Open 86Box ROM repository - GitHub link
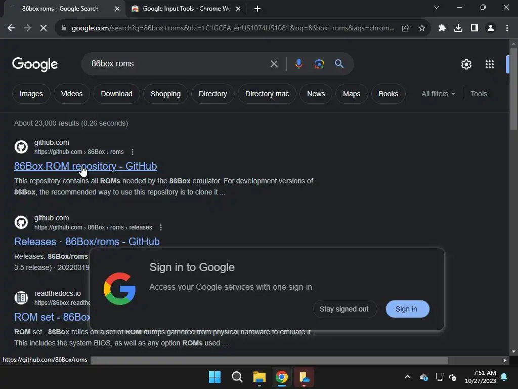 point(85,166)
